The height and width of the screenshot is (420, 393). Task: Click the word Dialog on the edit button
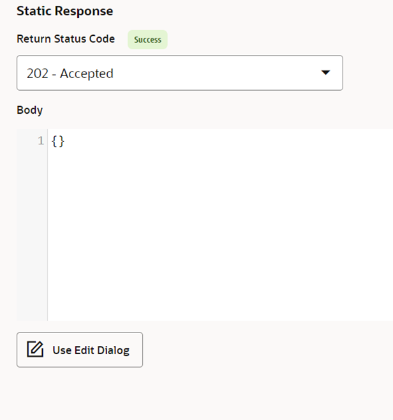coord(114,350)
